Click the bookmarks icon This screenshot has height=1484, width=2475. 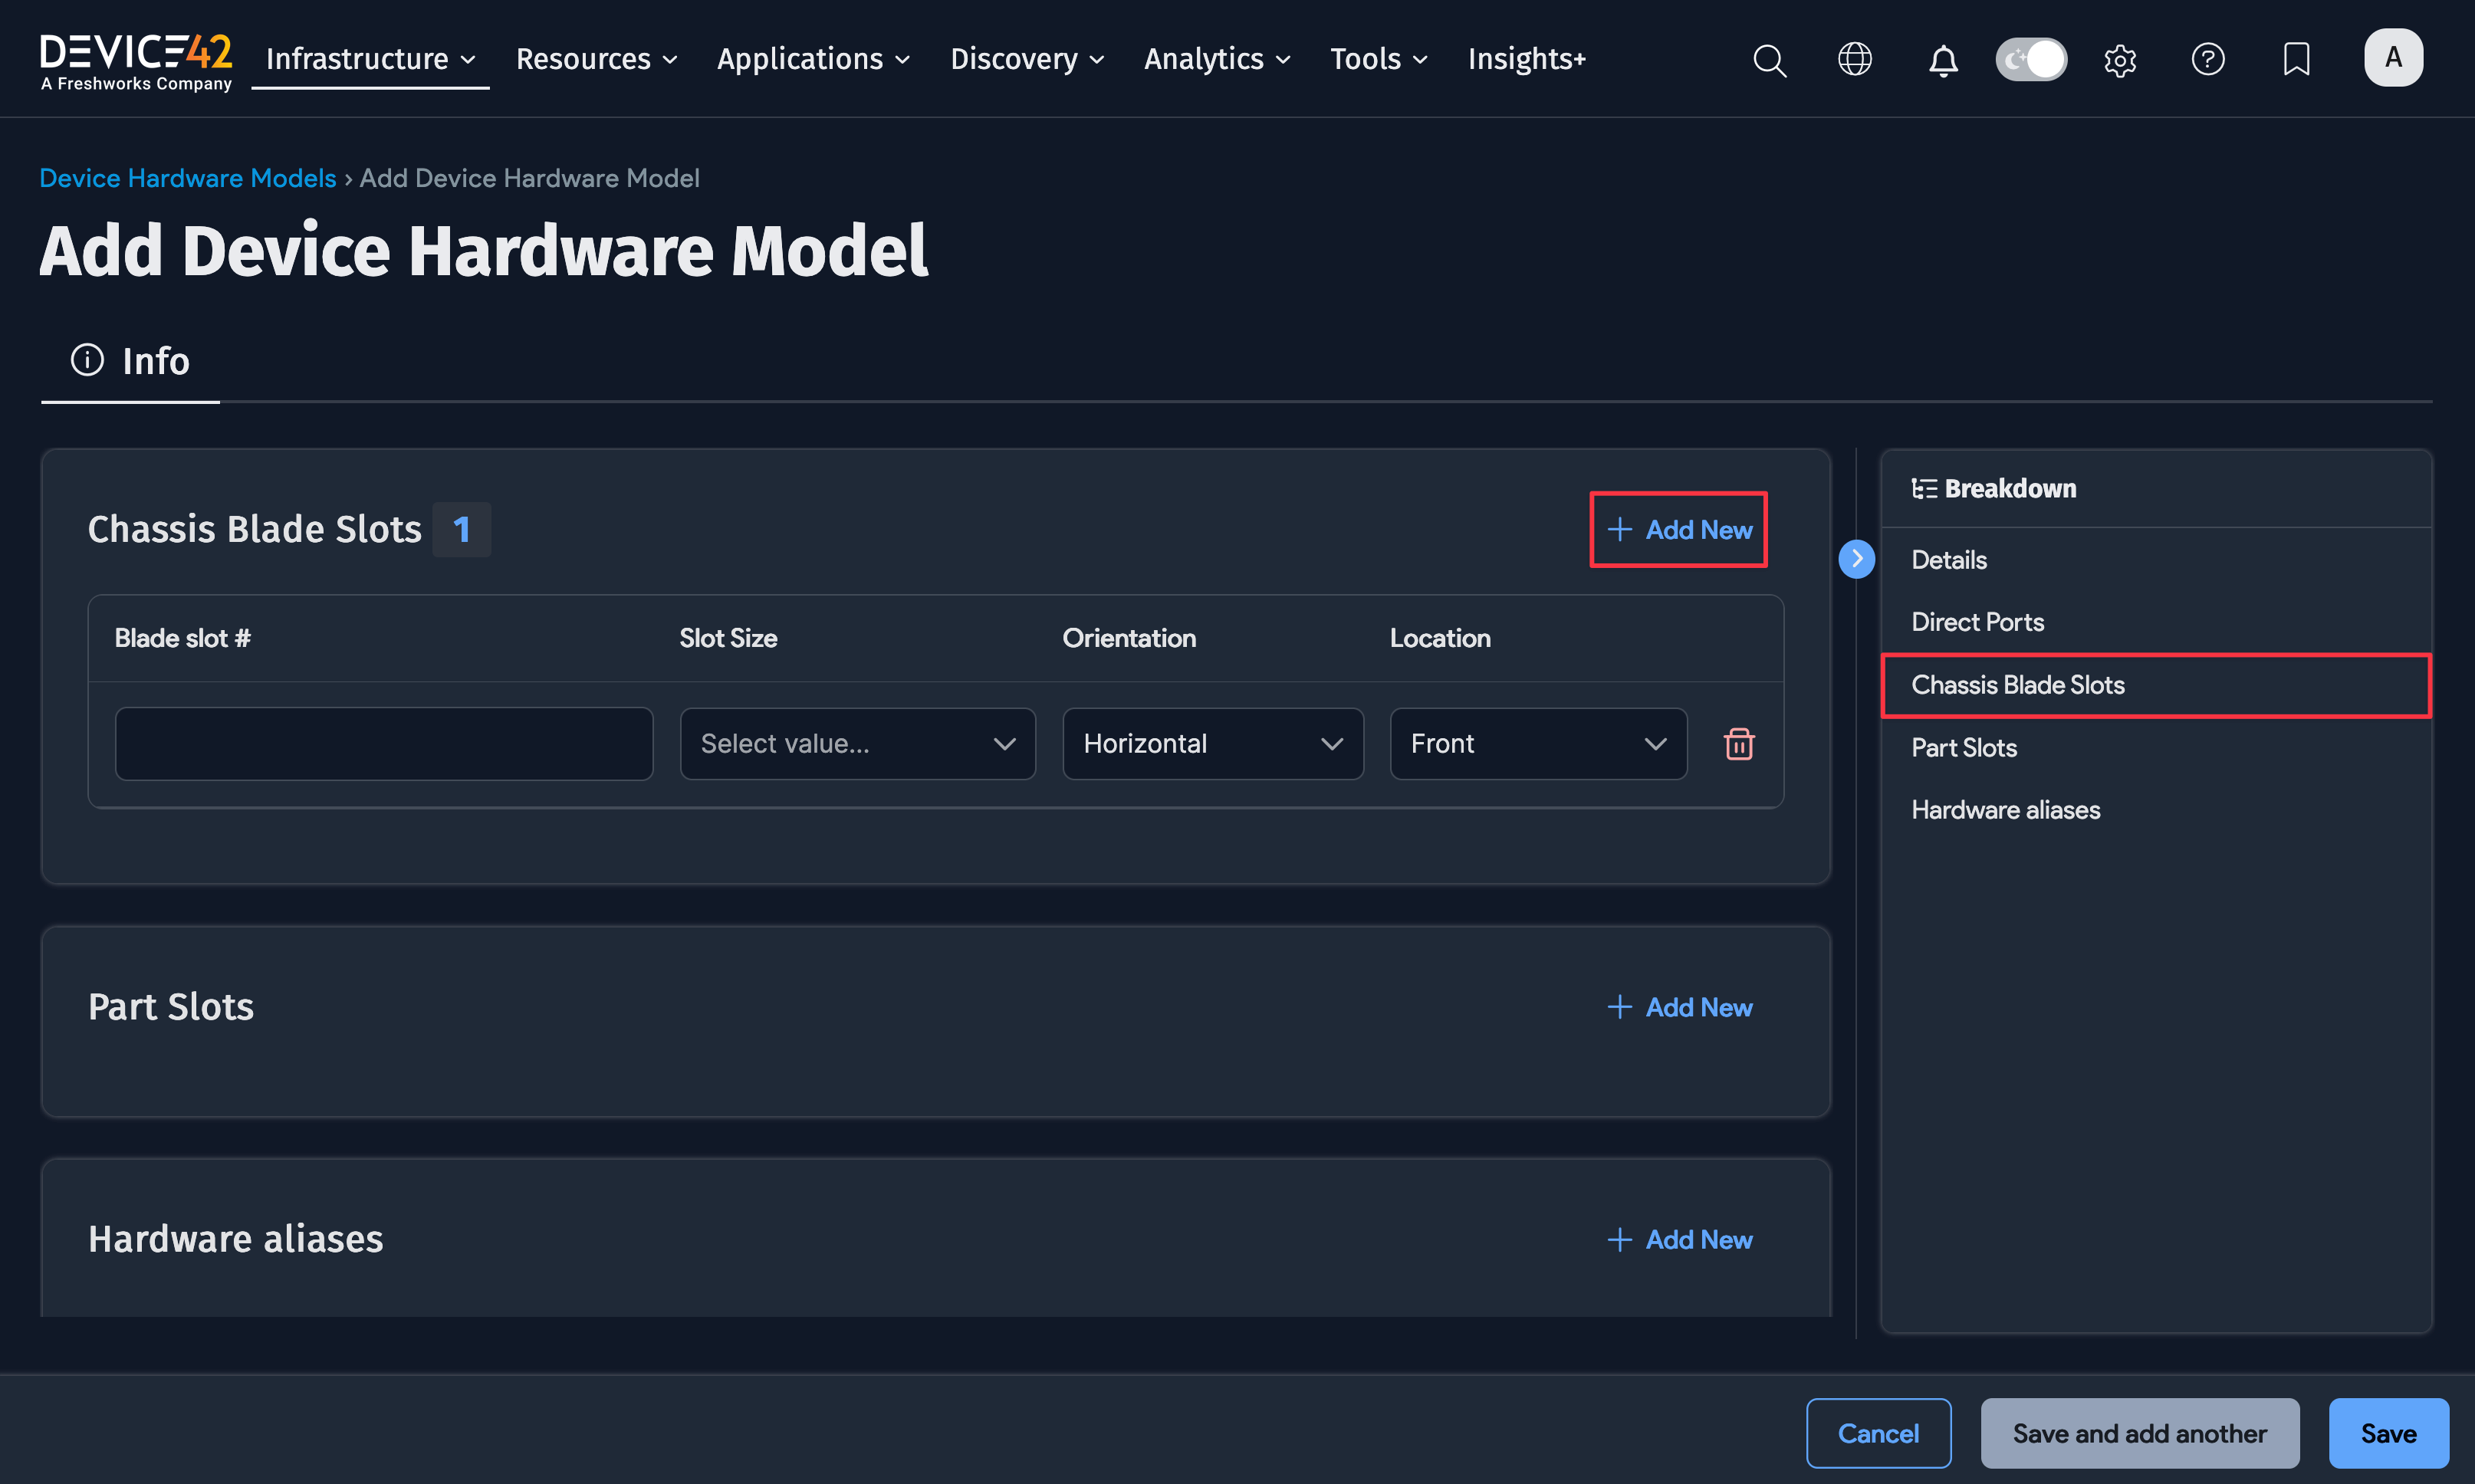pyautogui.click(x=2295, y=59)
